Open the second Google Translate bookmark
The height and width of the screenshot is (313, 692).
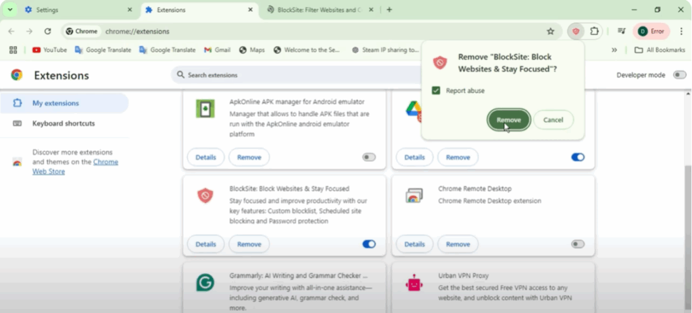(x=168, y=50)
